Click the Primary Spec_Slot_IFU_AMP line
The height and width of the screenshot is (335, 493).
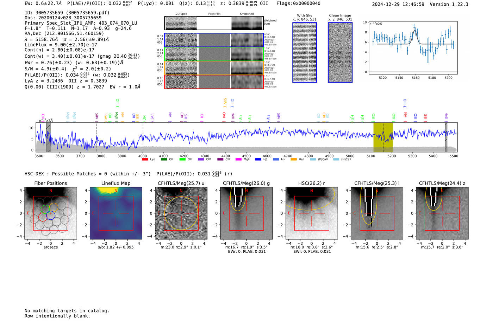pyautogui.click(x=81, y=23)
